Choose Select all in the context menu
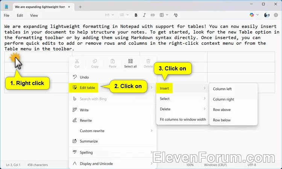 tap(130, 64)
